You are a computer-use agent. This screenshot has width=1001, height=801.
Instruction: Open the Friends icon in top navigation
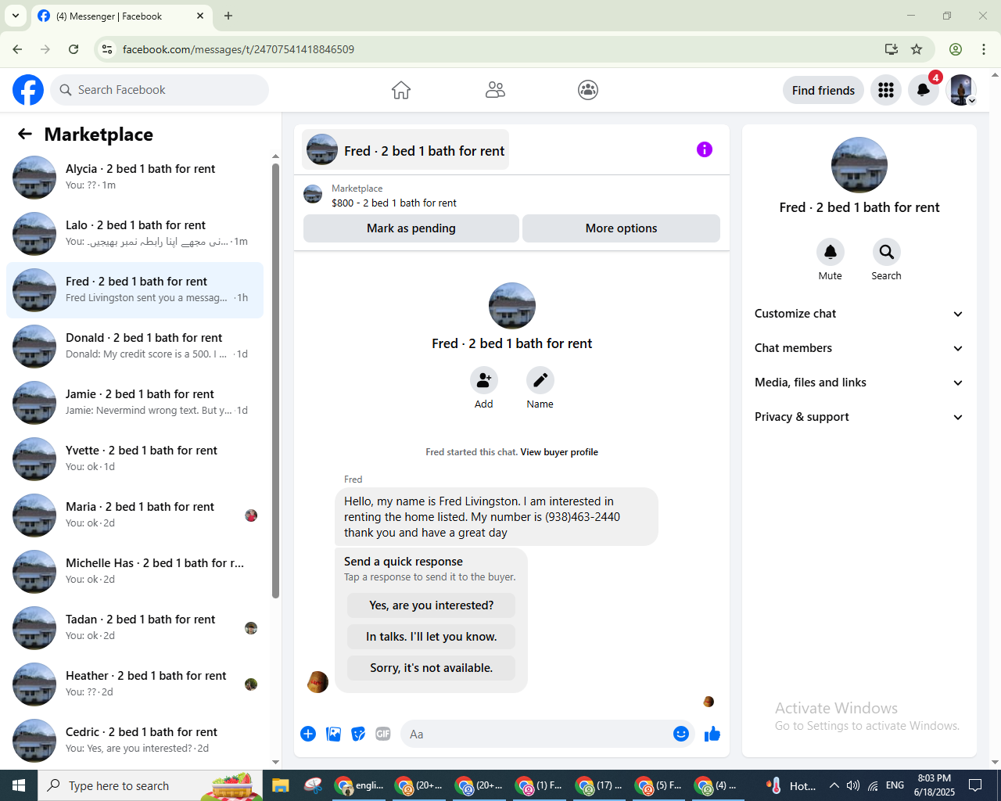click(495, 90)
